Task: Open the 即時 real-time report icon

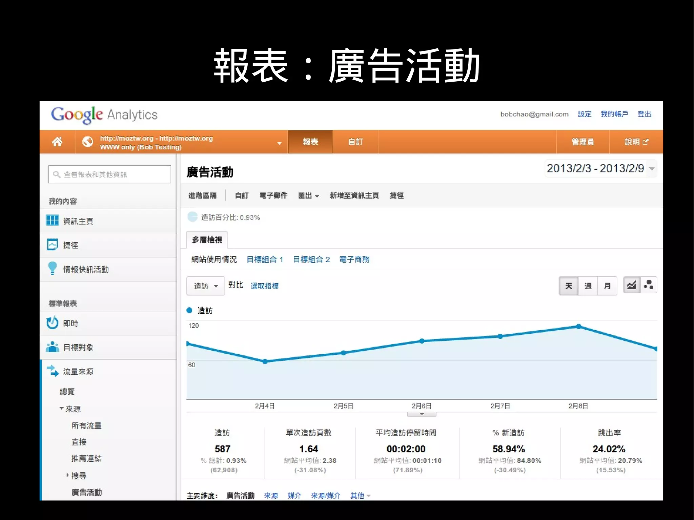Action: pos(52,323)
